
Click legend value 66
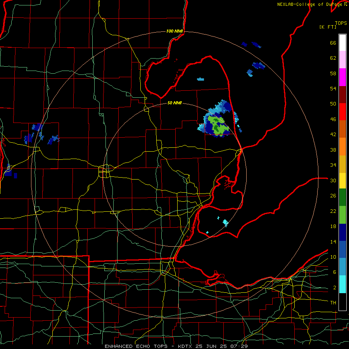(x=333, y=43)
